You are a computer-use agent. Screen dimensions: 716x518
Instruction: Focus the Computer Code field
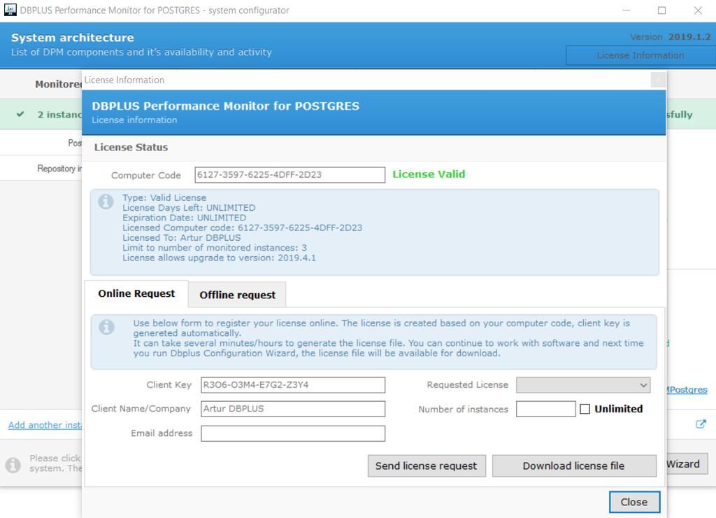coord(290,174)
